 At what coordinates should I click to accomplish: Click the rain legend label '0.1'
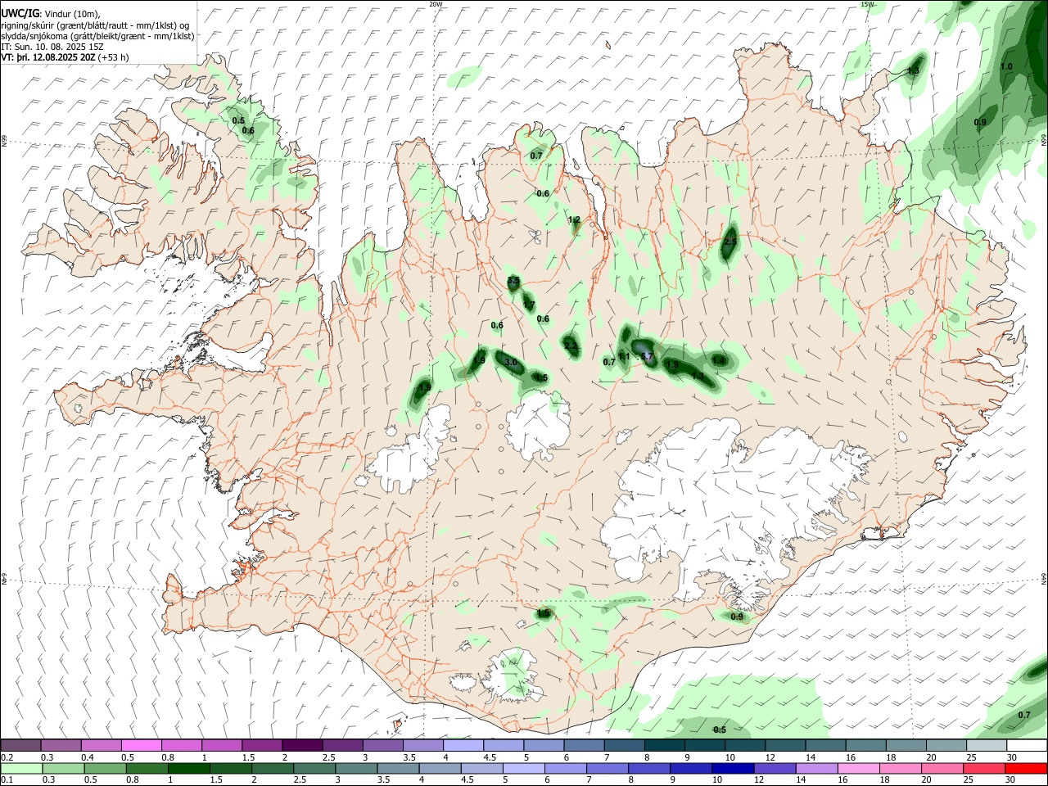(x=7, y=780)
